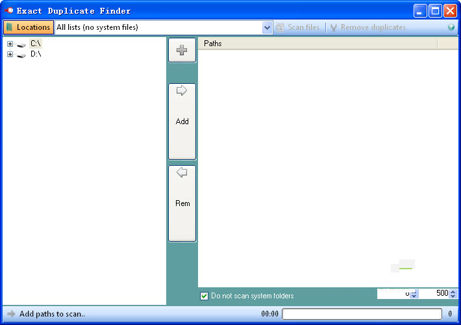The height and width of the screenshot is (325, 461).
Task: Click the scan progress bar
Action: tap(361, 314)
